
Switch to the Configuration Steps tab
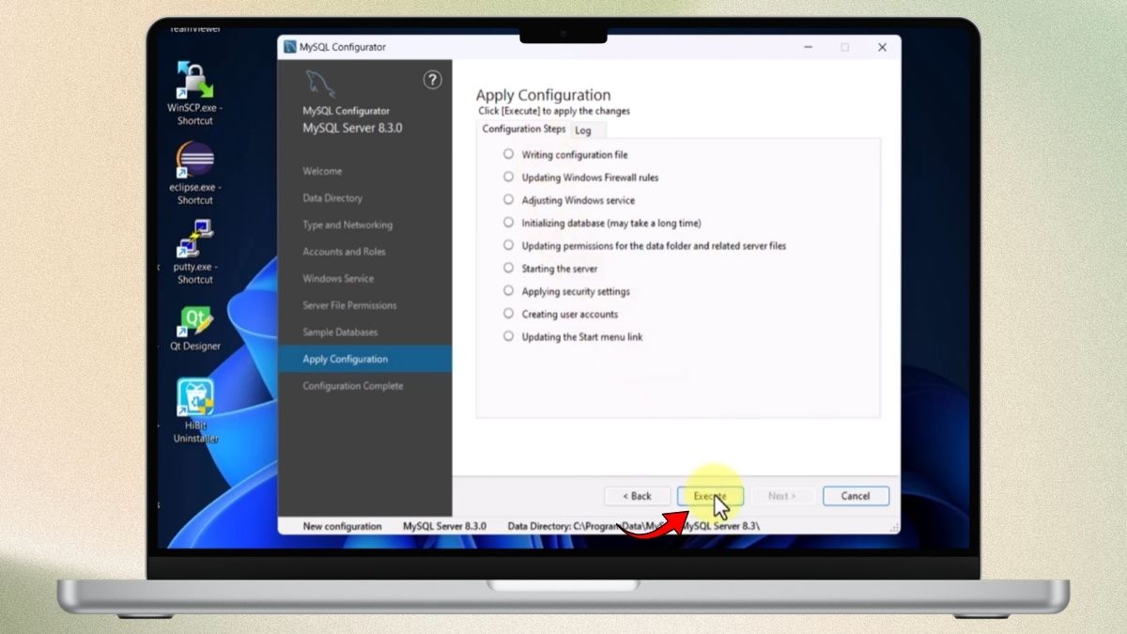tap(524, 130)
